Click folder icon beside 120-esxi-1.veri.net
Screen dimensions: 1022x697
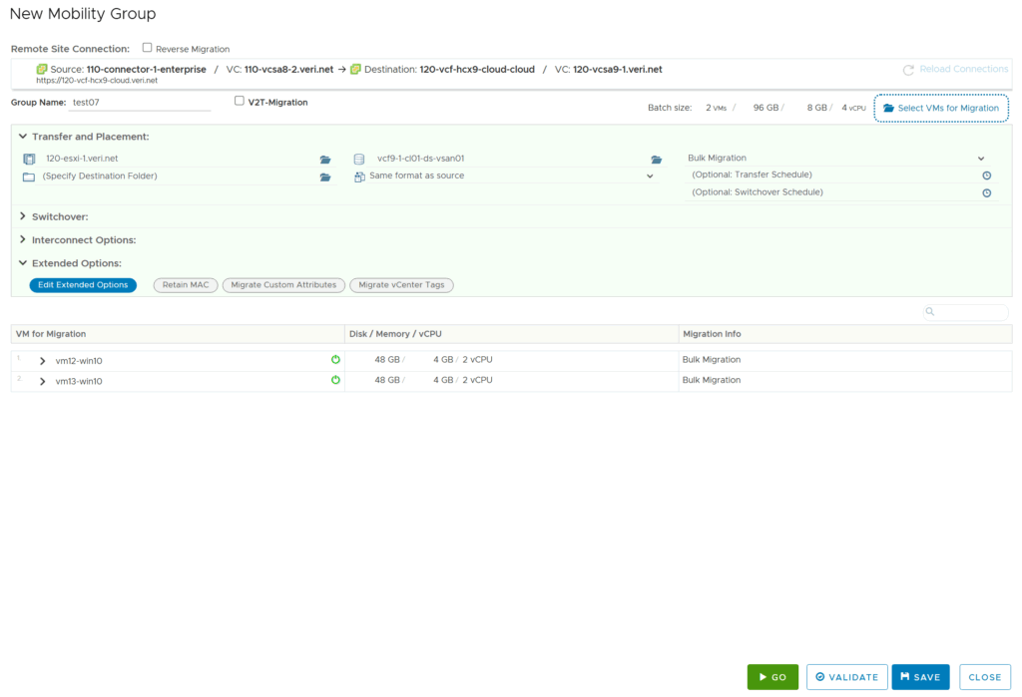pyautogui.click(x=325, y=160)
